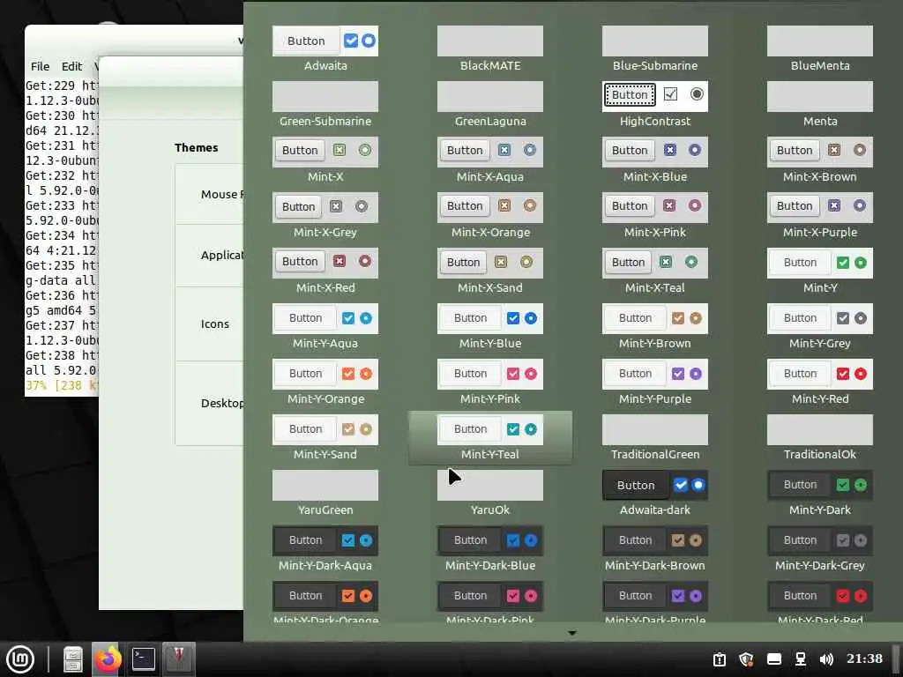903x677 pixels.
Task: Pick the Mint-Y theme
Action: [x=820, y=272]
